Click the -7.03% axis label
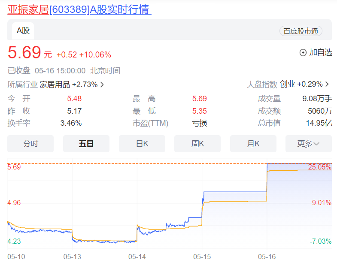 321,241
